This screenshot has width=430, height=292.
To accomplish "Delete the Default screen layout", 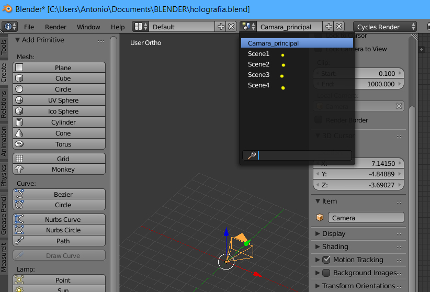I will point(231,27).
